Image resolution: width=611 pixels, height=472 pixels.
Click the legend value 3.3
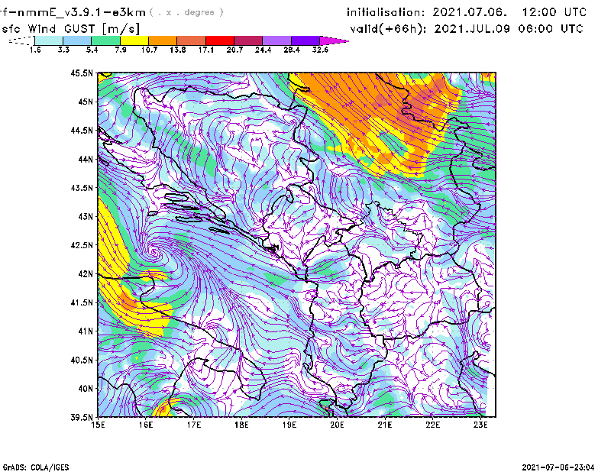(63, 50)
